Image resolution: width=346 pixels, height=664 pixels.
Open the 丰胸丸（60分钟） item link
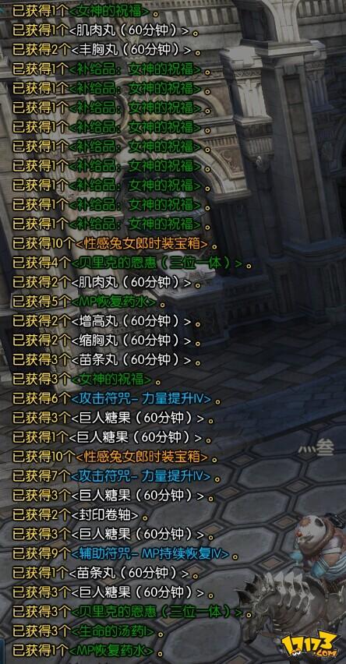(131, 50)
